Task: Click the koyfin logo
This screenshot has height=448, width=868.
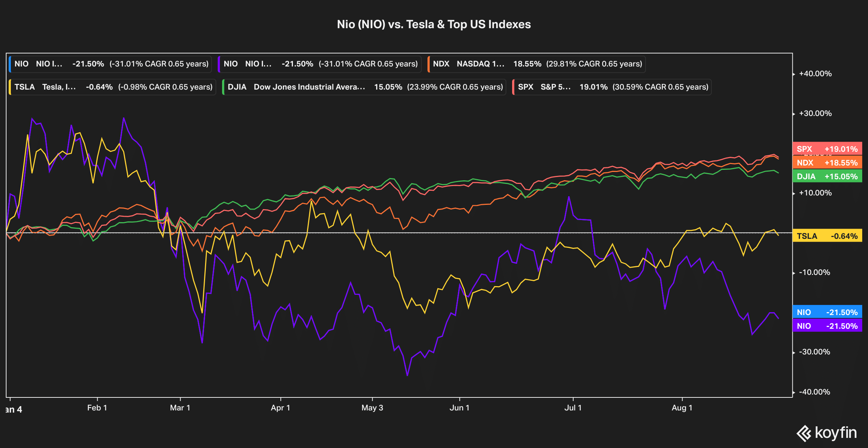Action: (826, 433)
